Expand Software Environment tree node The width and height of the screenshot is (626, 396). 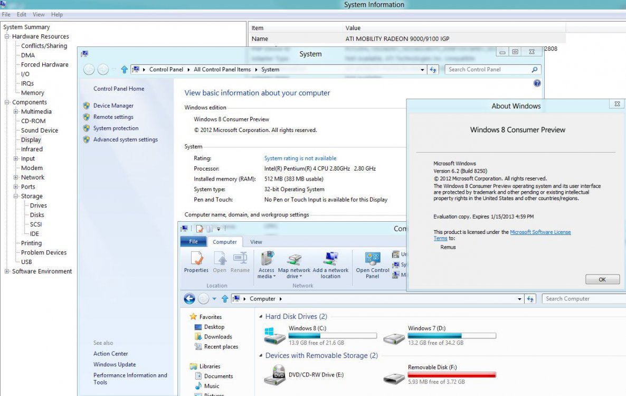point(7,271)
